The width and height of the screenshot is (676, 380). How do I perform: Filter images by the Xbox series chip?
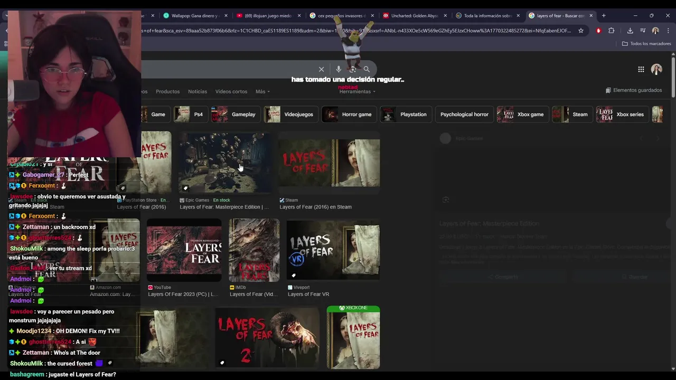pyautogui.click(x=622, y=114)
